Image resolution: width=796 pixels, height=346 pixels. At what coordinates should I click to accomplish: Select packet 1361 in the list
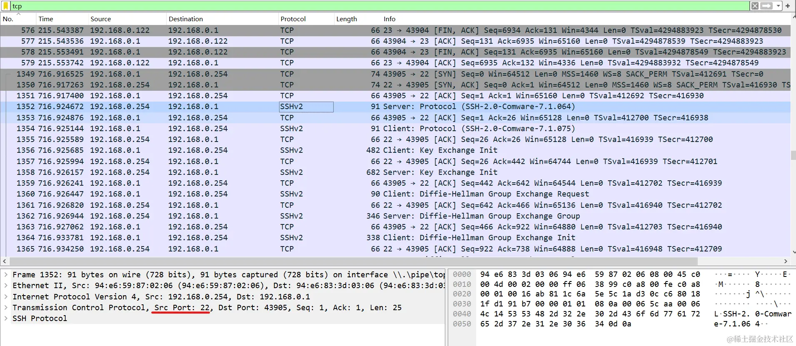click(395, 205)
